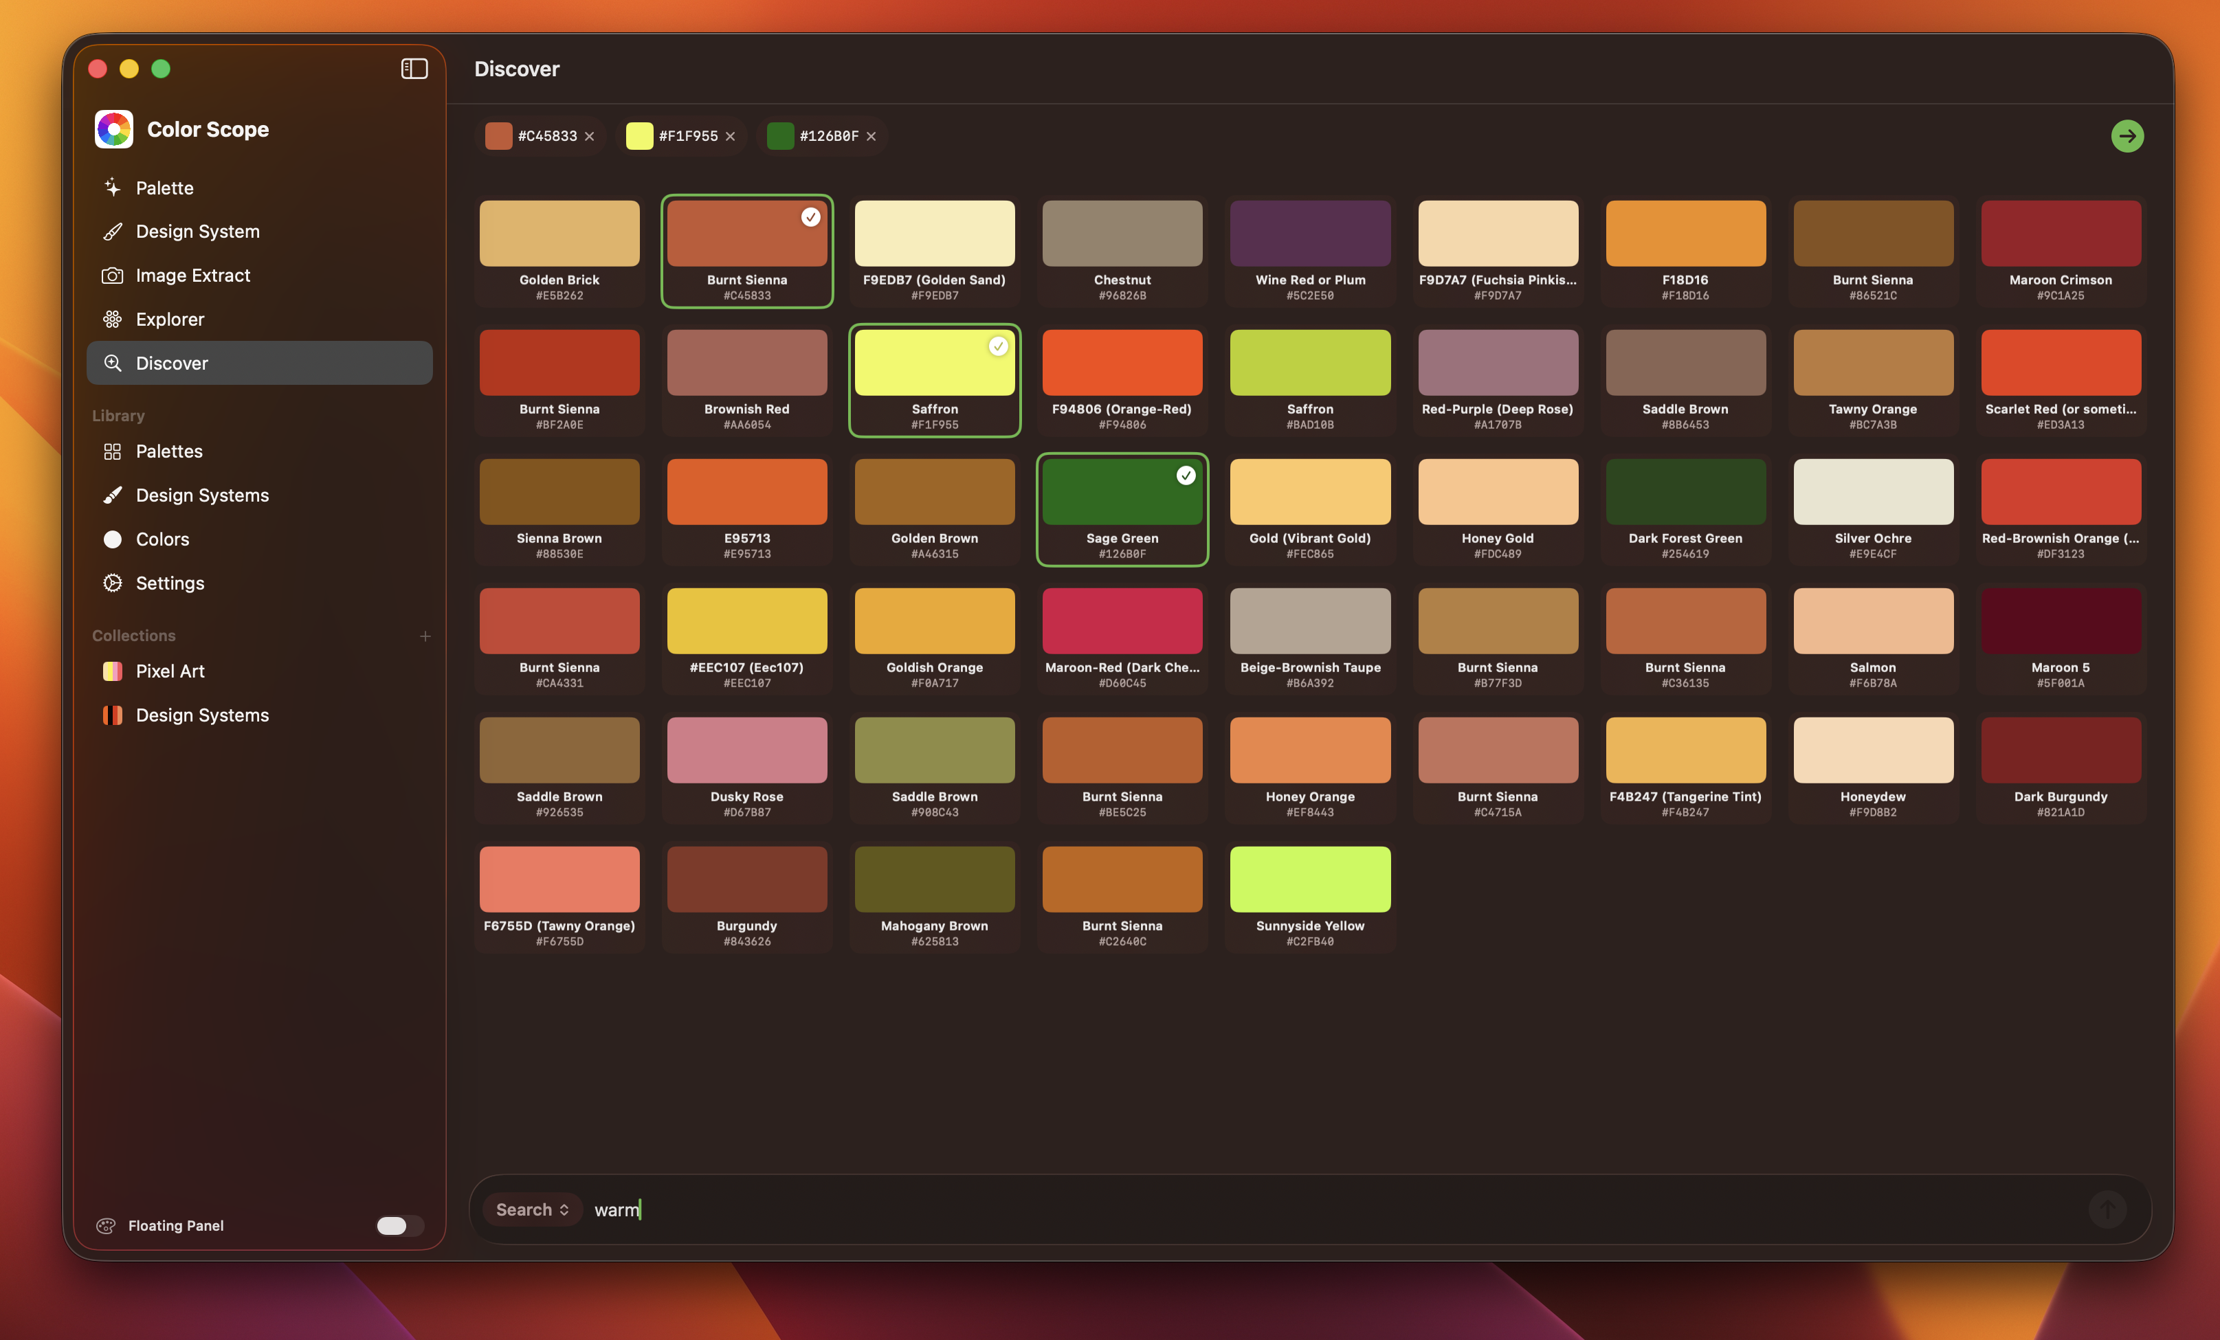The width and height of the screenshot is (2220, 1340).
Task: Click the Discover magnifier icon
Action: (x=113, y=363)
